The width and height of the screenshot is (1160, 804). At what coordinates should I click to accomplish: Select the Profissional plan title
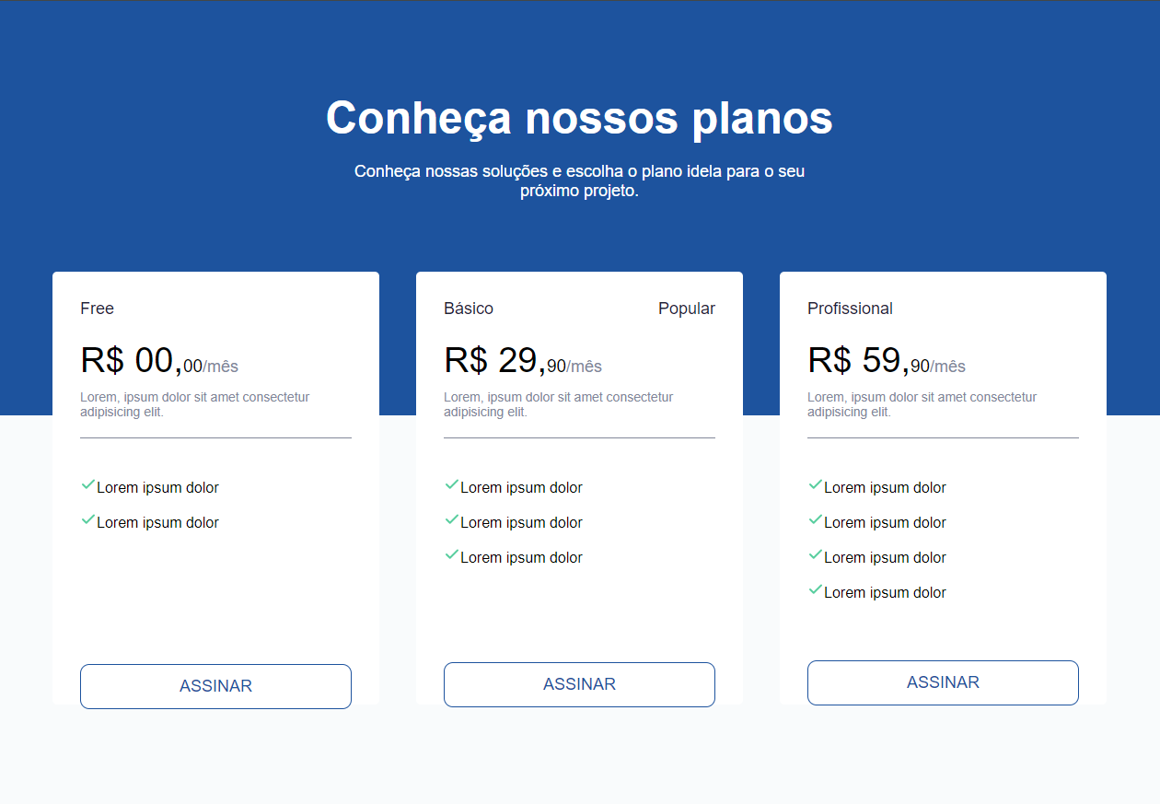click(x=850, y=308)
